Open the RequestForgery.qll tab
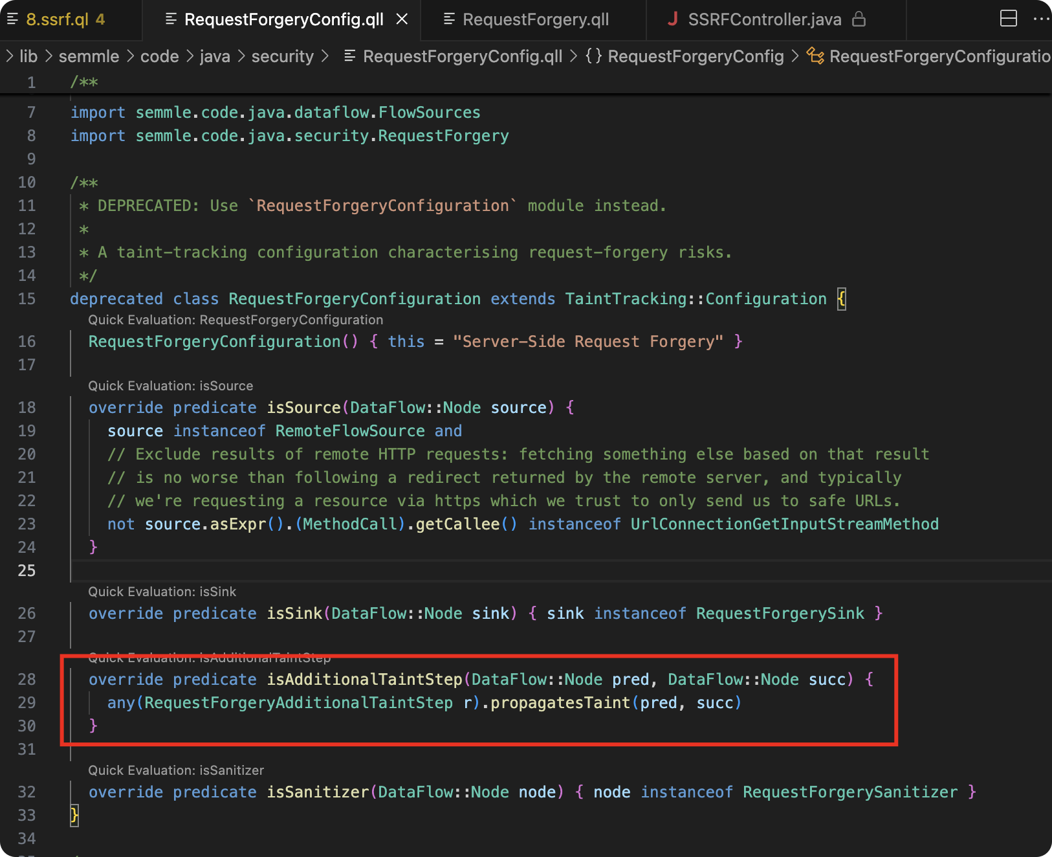 click(x=536, y=19)
